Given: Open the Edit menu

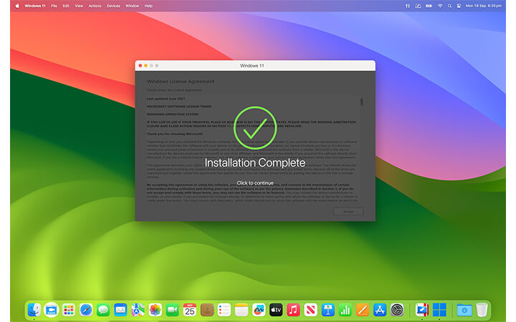Looking at the screenshot, I should pos(66,6).
